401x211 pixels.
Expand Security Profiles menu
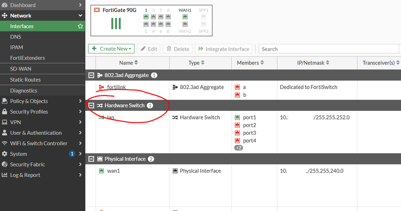coord(42,112)
